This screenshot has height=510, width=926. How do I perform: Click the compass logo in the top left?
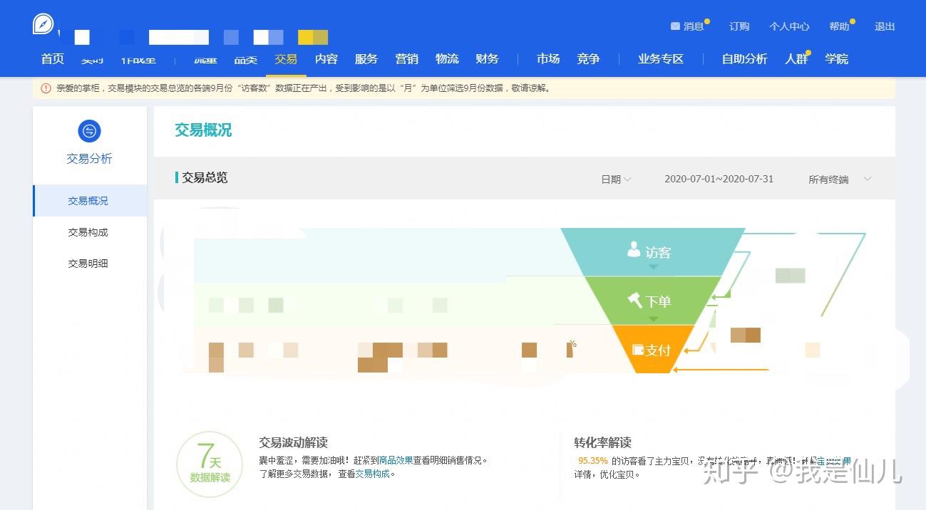(x=43, y=24)
